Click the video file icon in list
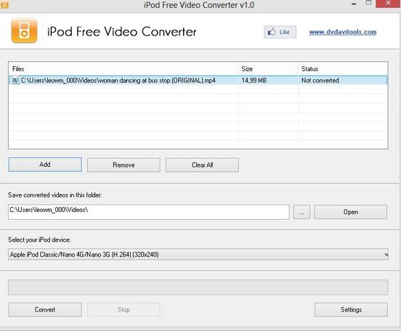 pos(16,81)
